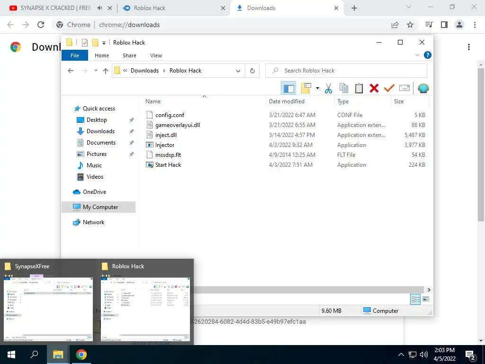Click the folder options icon in toolbar
This screenshot has height=364, width=485.
coord(306,88)
